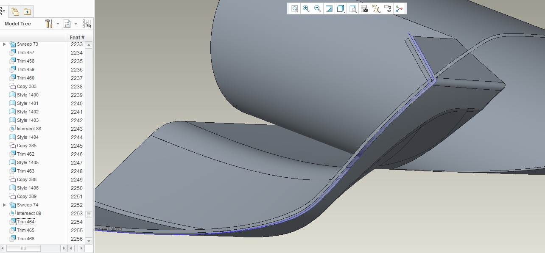Switch to the Model Tree tab
The image size is (545, 253).
pyautogui.click(x=3, y=11)
